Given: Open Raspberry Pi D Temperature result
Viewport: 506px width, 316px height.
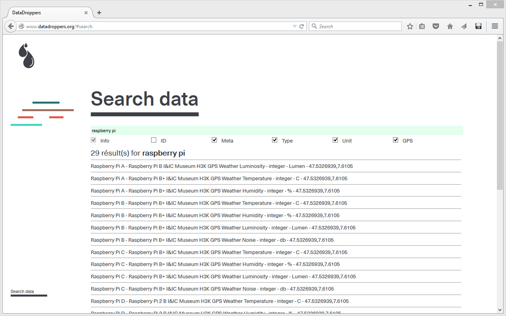Looking at the screenshot, I should click(276, 301).
